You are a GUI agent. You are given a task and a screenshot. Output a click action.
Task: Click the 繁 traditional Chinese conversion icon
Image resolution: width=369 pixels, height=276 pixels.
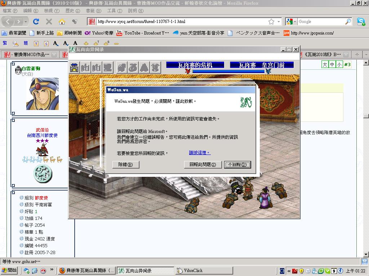[5, 43]
